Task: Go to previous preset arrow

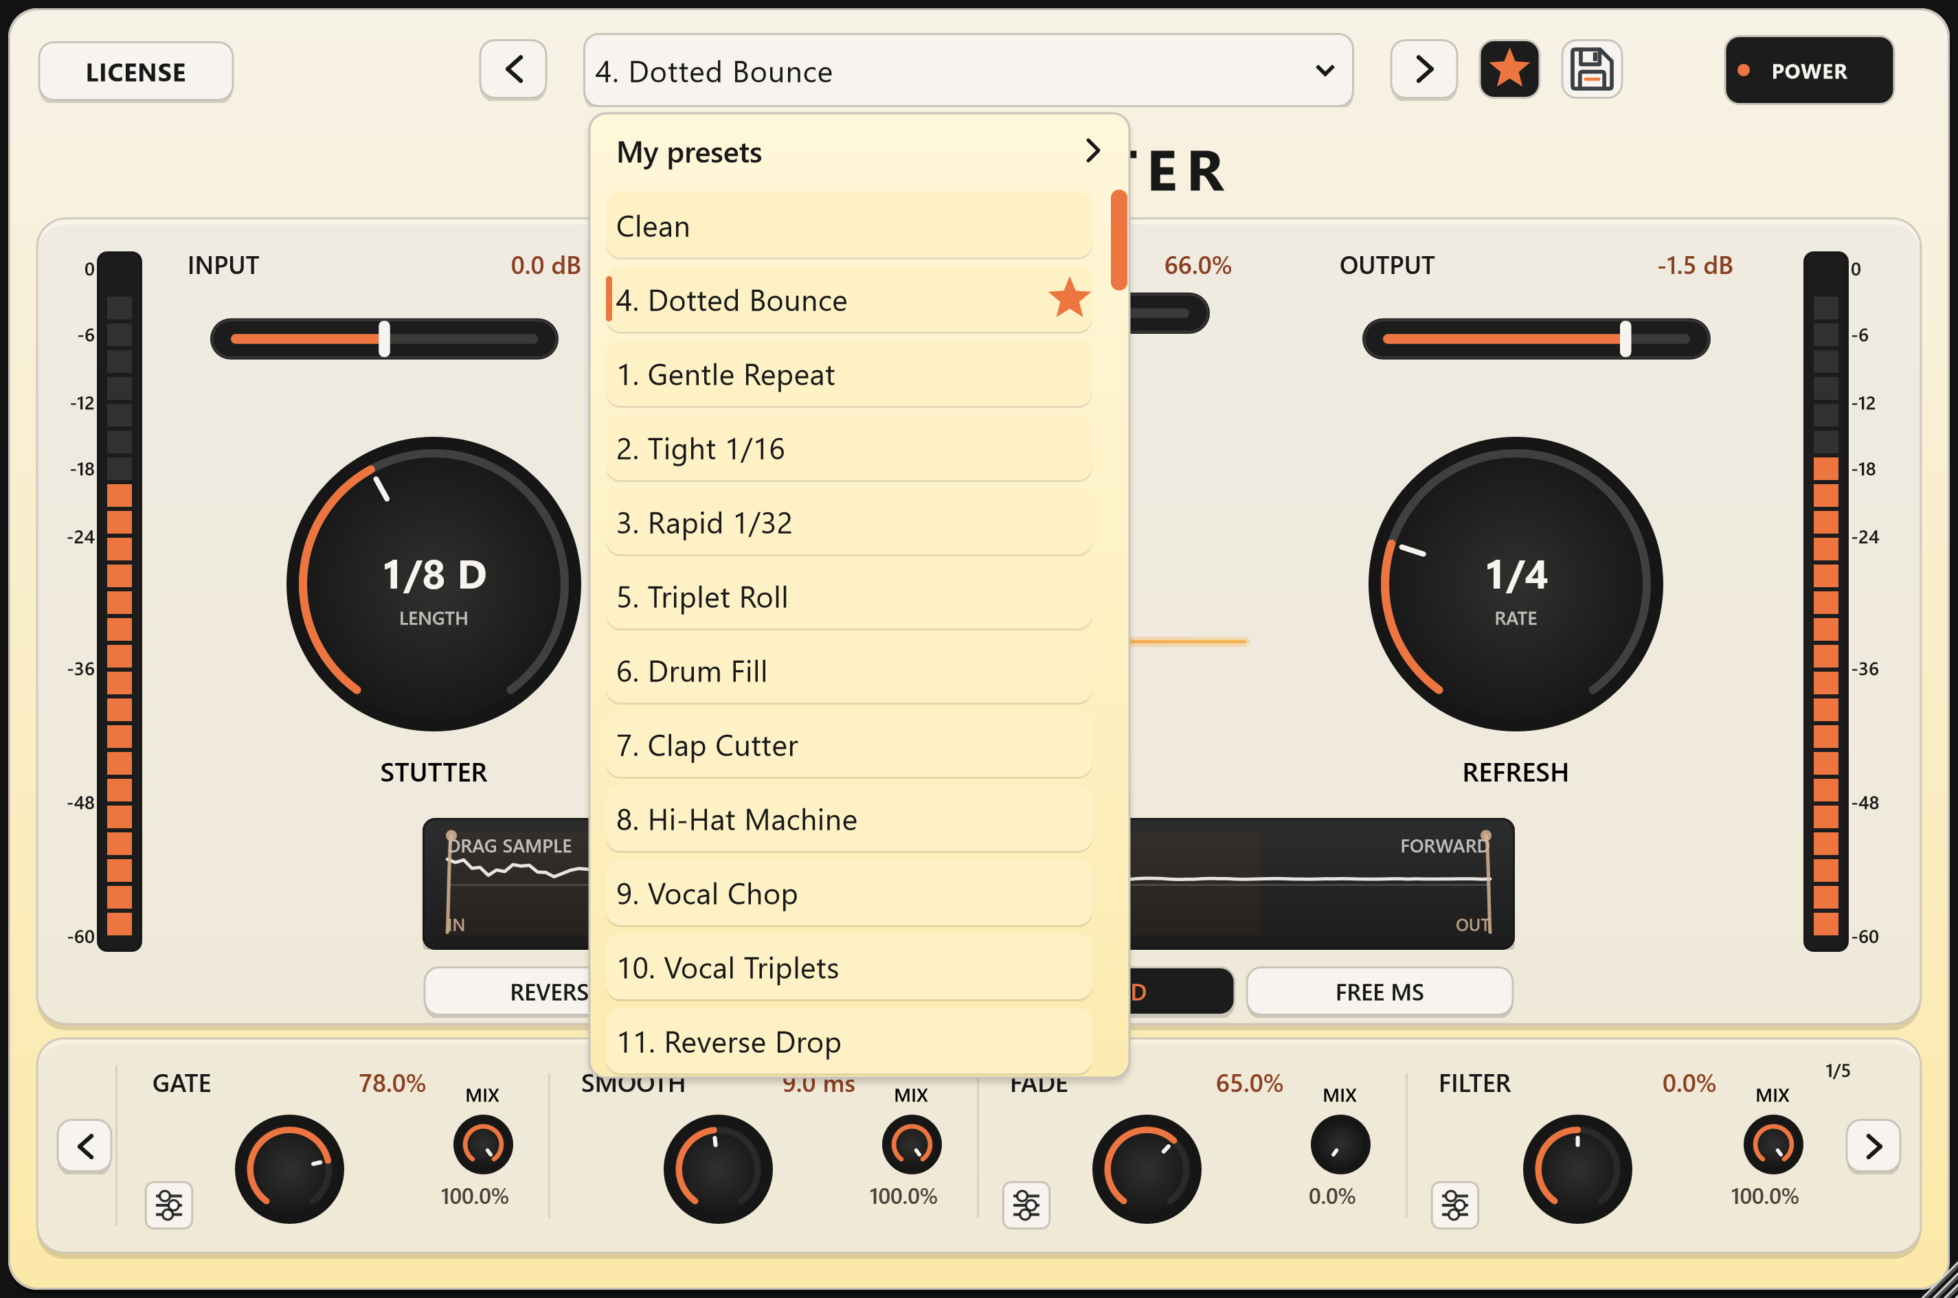Action: [513, 69]
